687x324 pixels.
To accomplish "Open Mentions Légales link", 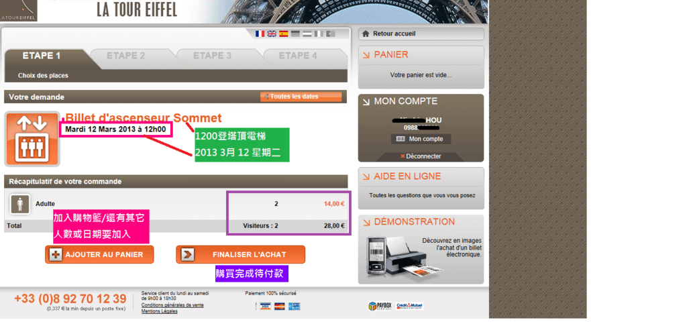I will click(x=160, y=311).
